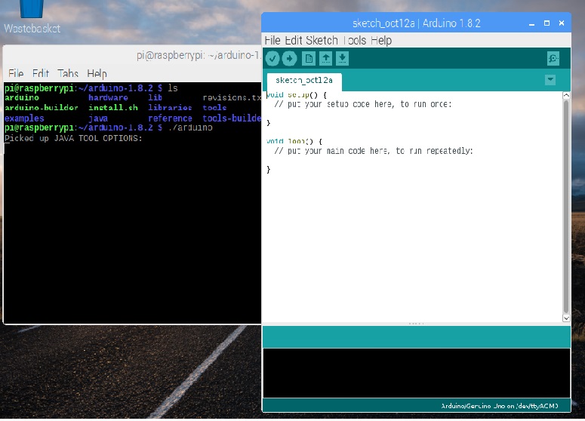Click 'libraries' in terminal listing
Screen dimensions: 585x421
[170, 108]
